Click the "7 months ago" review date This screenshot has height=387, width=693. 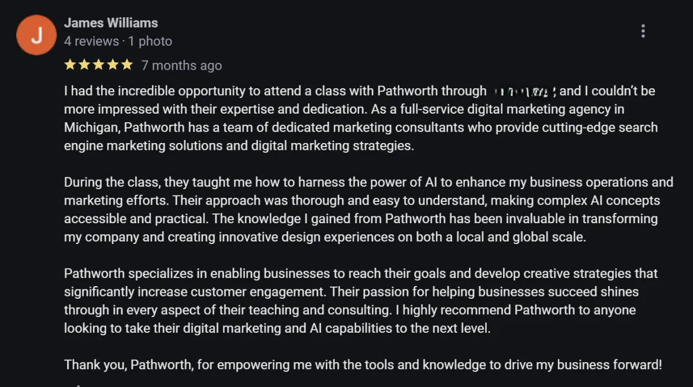[181, 65]
